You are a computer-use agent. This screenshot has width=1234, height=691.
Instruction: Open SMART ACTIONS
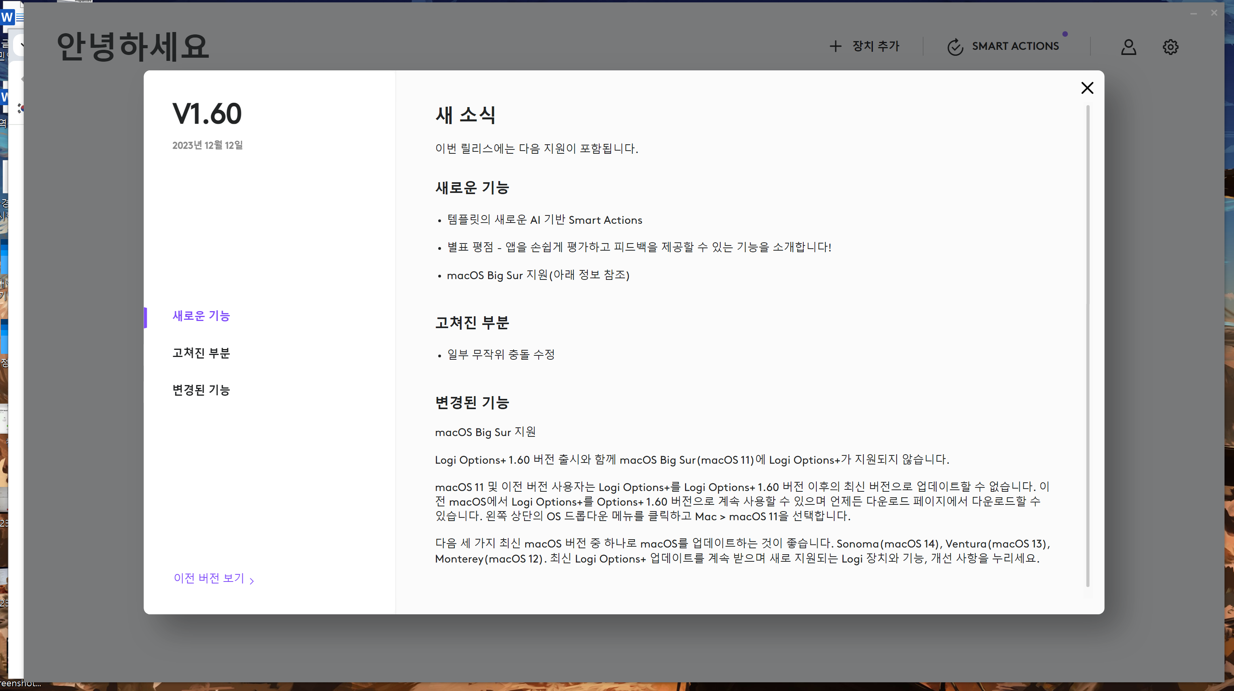click(1015, 46)
